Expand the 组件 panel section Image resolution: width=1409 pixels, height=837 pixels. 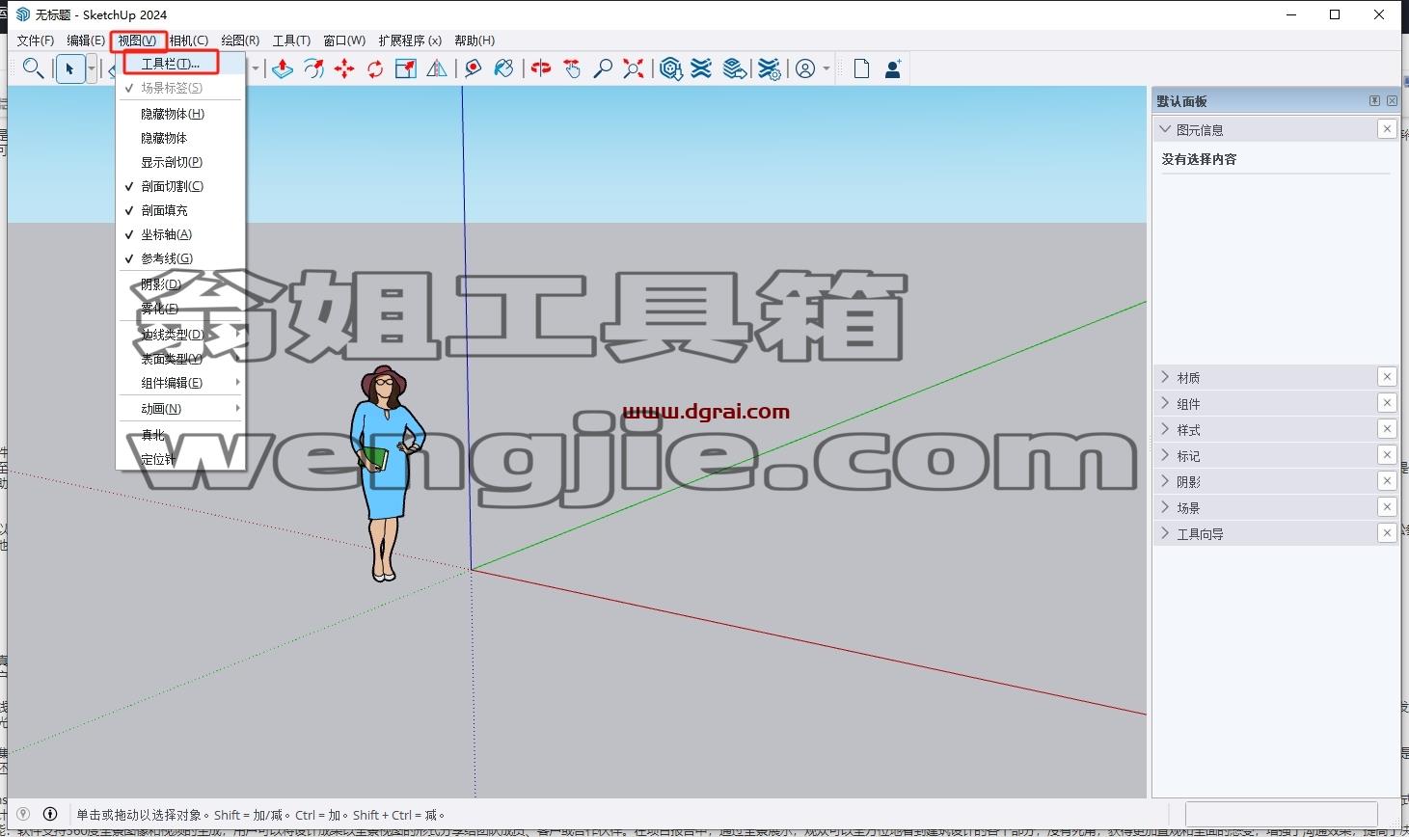[1165, 403]
